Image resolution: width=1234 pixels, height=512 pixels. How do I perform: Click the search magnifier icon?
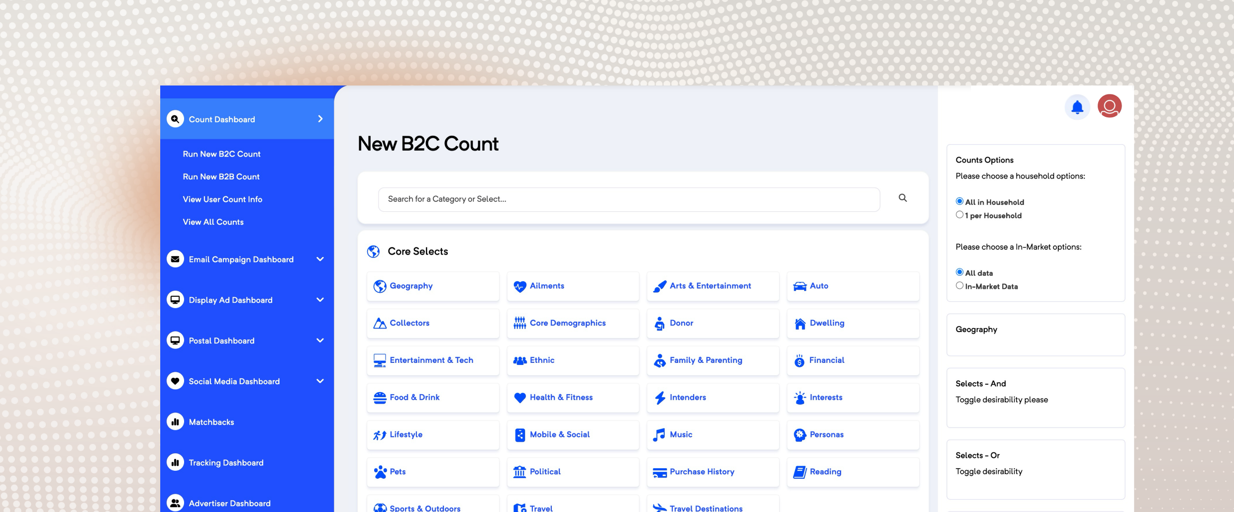point(903,198)
